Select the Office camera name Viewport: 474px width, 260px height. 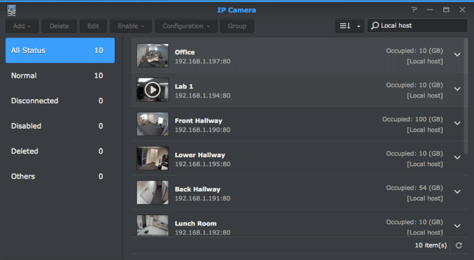pos(185,52)
